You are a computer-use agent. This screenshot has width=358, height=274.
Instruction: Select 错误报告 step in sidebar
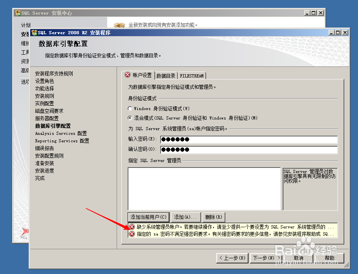point(44,148)
